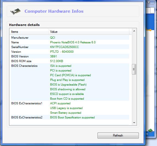Click the Smart Battery supported entry

[x=66, y=113]
